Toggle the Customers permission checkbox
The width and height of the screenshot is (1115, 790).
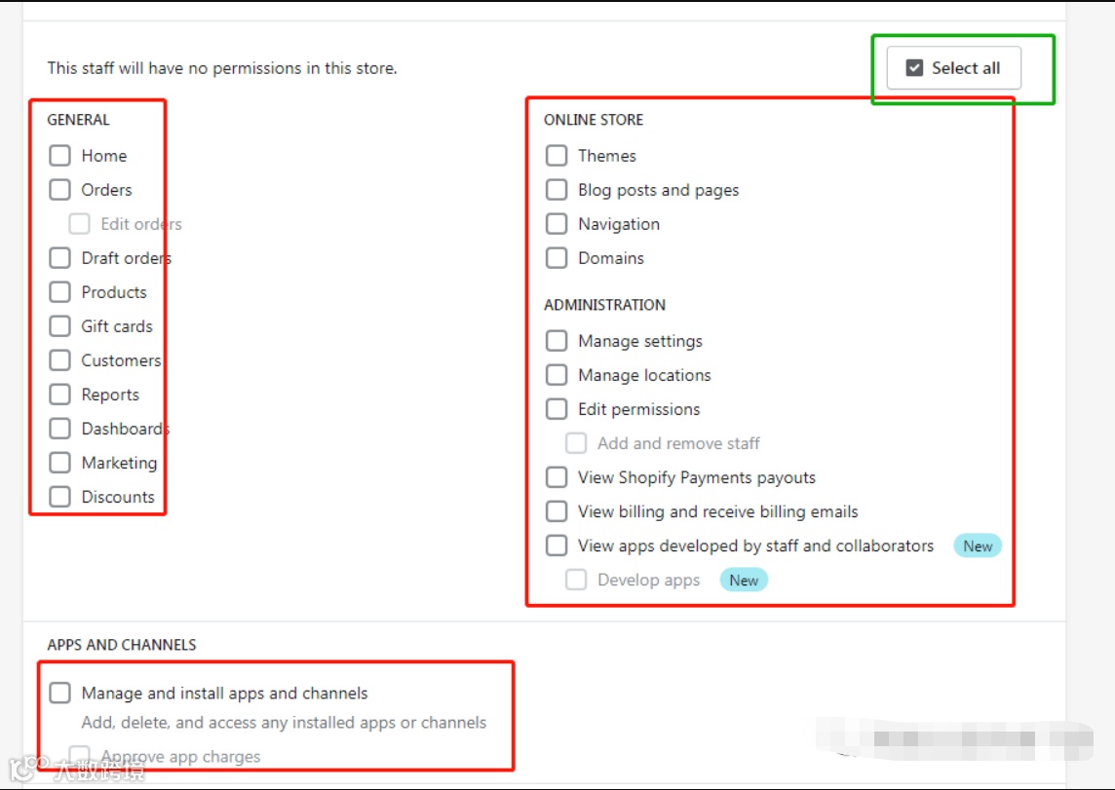click(60, 360)
